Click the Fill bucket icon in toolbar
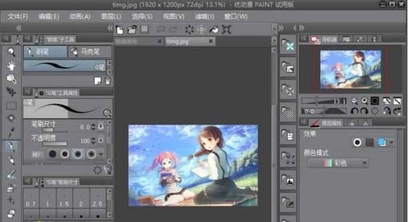Image resolution: width=408 pixels, height=222 pixels. coord(214,29)
